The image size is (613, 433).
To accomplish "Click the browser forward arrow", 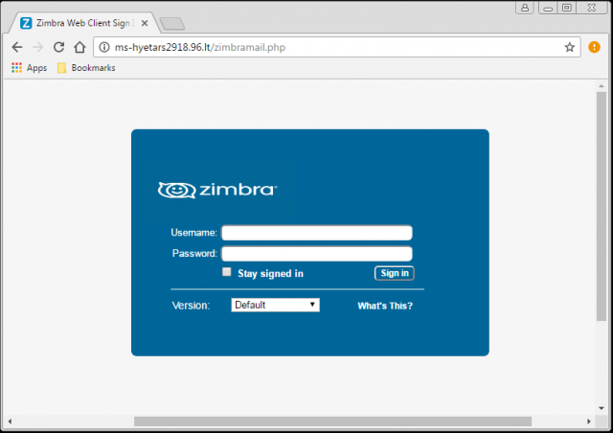I will pos(38,47).
